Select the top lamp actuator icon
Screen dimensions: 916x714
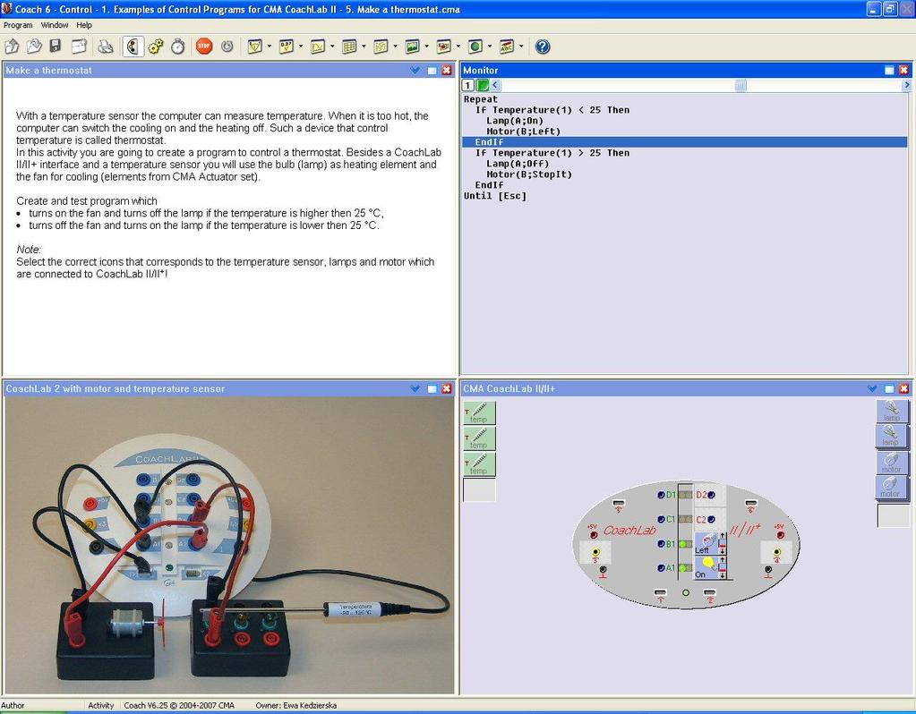pyautogui.click(x=892, y=411)
